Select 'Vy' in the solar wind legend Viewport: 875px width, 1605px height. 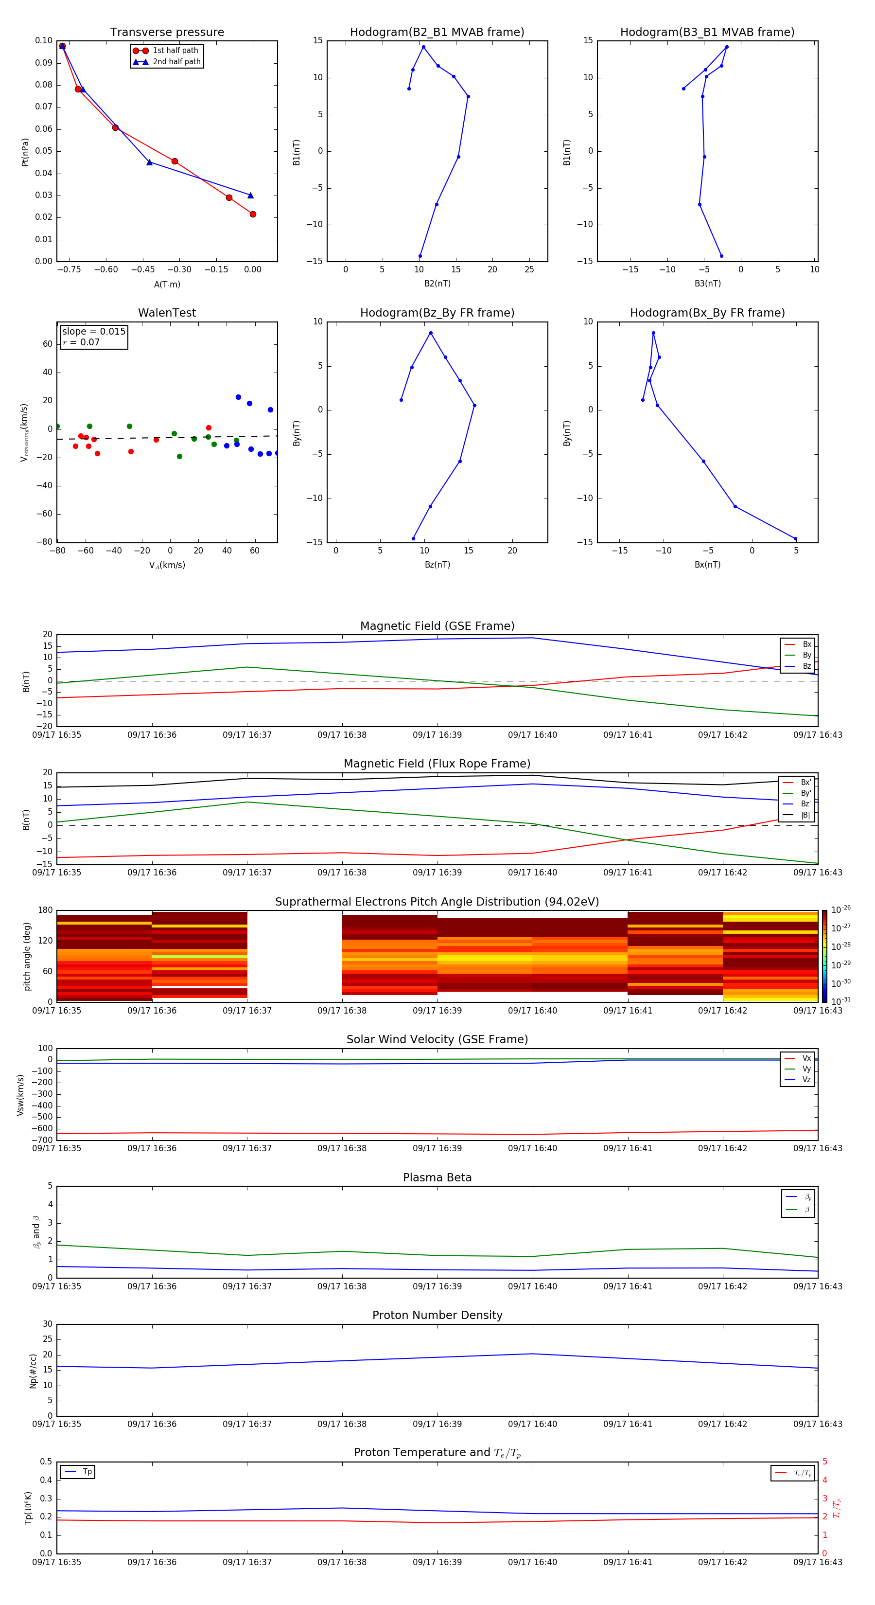(x=798, y=1069)
